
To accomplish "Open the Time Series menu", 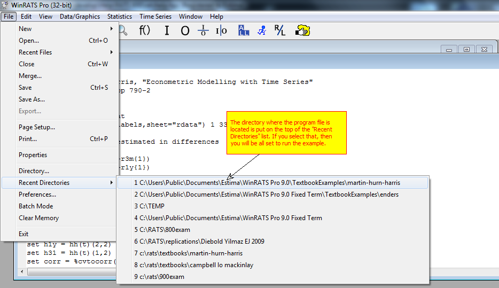I will tap(155, 17).
